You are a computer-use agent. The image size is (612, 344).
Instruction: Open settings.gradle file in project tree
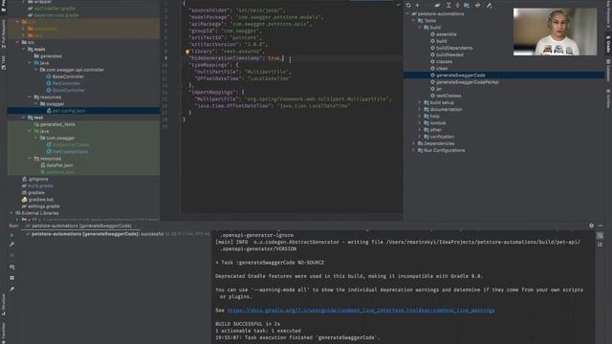(44, 206)
